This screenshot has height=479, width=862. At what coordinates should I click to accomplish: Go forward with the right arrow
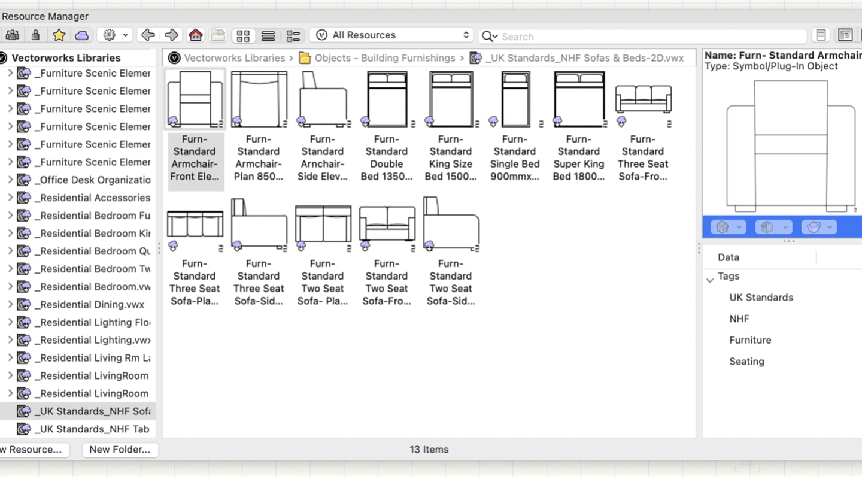tap(171, 35)
